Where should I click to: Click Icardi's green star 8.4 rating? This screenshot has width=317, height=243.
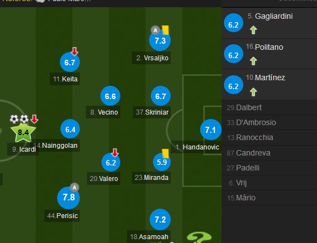pyautogui.click(x=23, y=132)
